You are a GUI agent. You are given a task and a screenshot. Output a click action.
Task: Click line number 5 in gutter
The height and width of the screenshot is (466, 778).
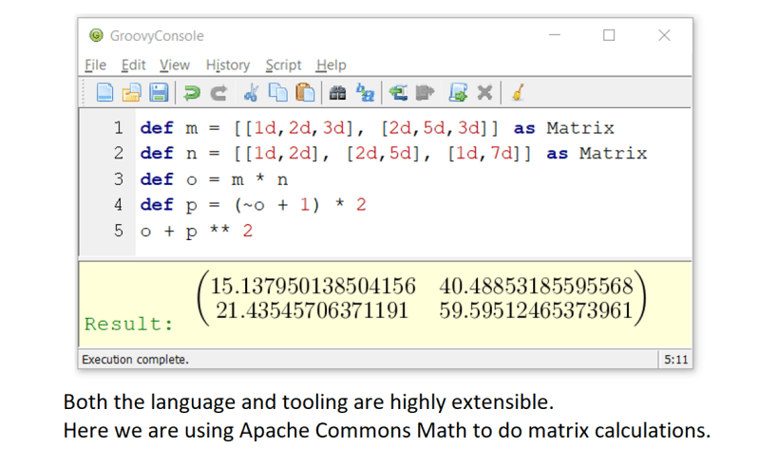tap(118, 231)
